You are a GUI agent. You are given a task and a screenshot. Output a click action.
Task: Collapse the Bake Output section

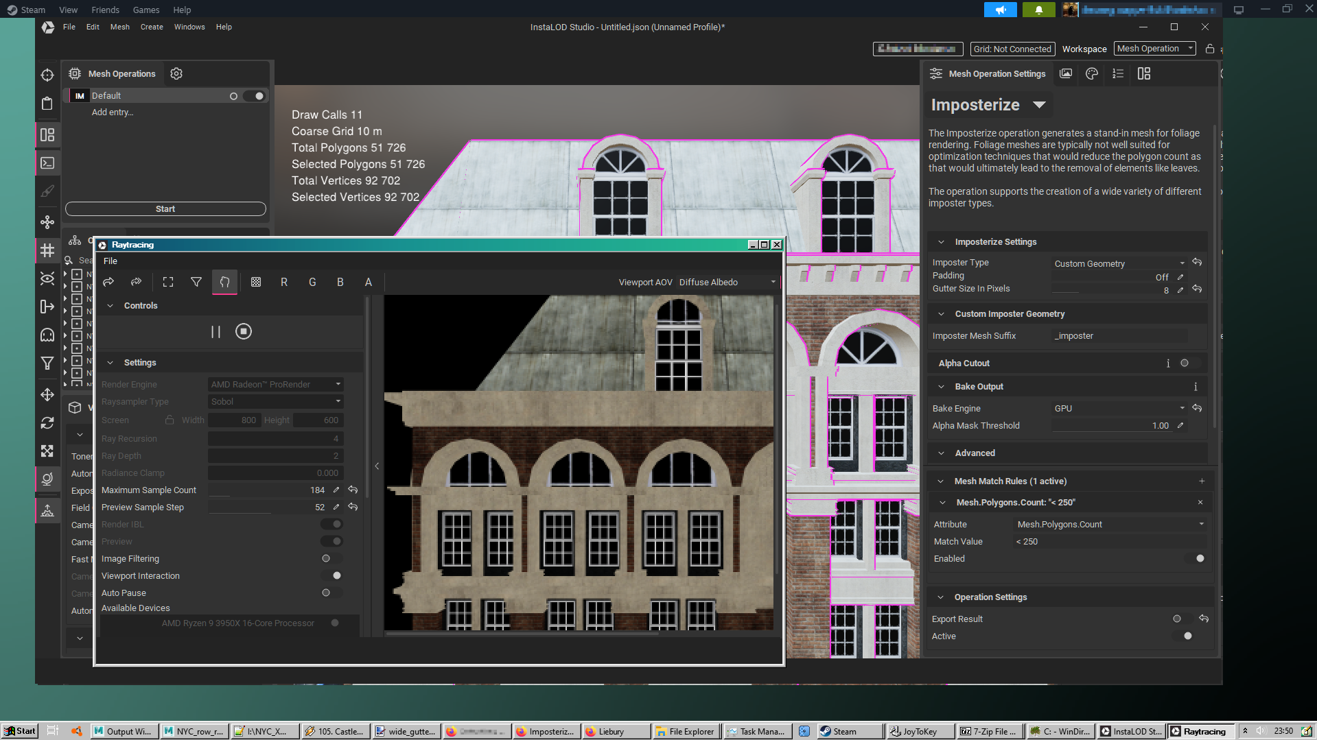pyautogui.click(x=941, y=387)
